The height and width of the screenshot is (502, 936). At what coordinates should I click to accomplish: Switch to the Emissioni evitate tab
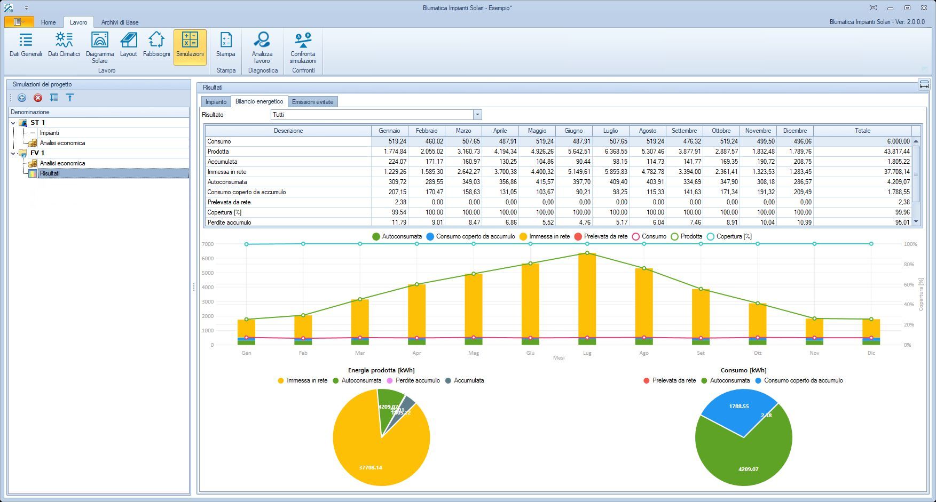click(x=312, y=102)
